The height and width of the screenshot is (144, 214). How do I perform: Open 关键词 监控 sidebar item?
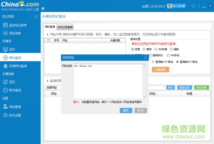[9, 49]
